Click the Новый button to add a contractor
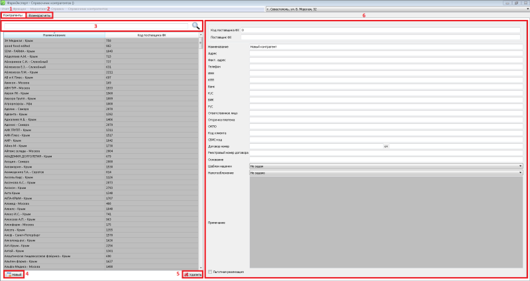 click(x=14, y=274)
